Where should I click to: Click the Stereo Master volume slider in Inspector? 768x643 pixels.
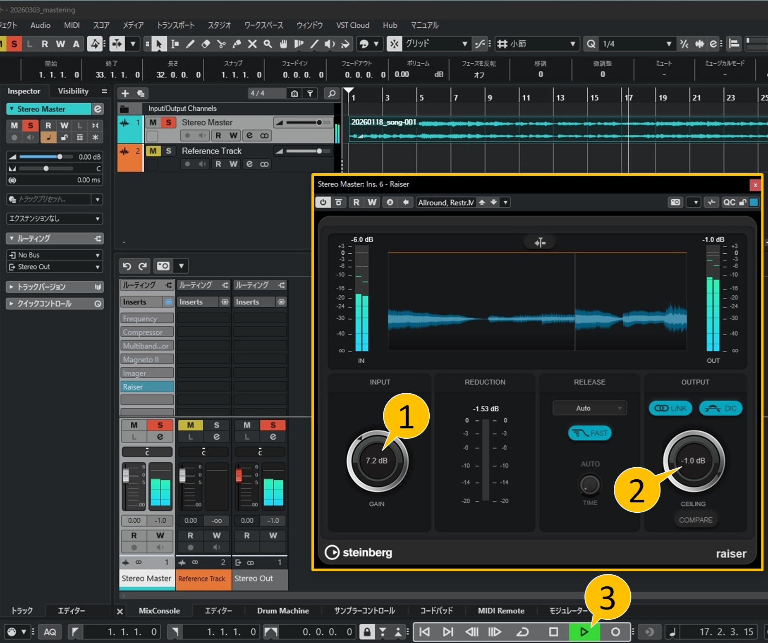point(41,157)
